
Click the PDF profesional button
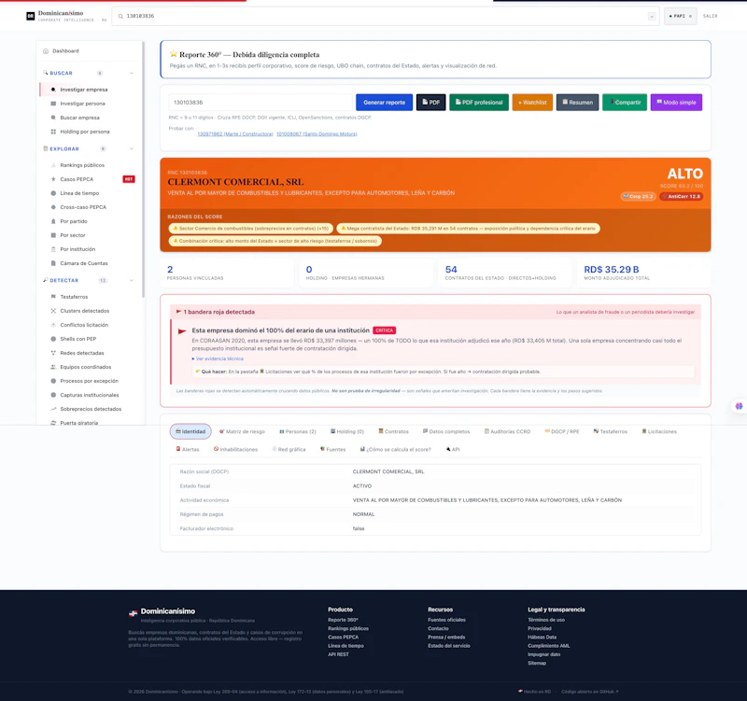pyautogui.click(x=479, y=103)
